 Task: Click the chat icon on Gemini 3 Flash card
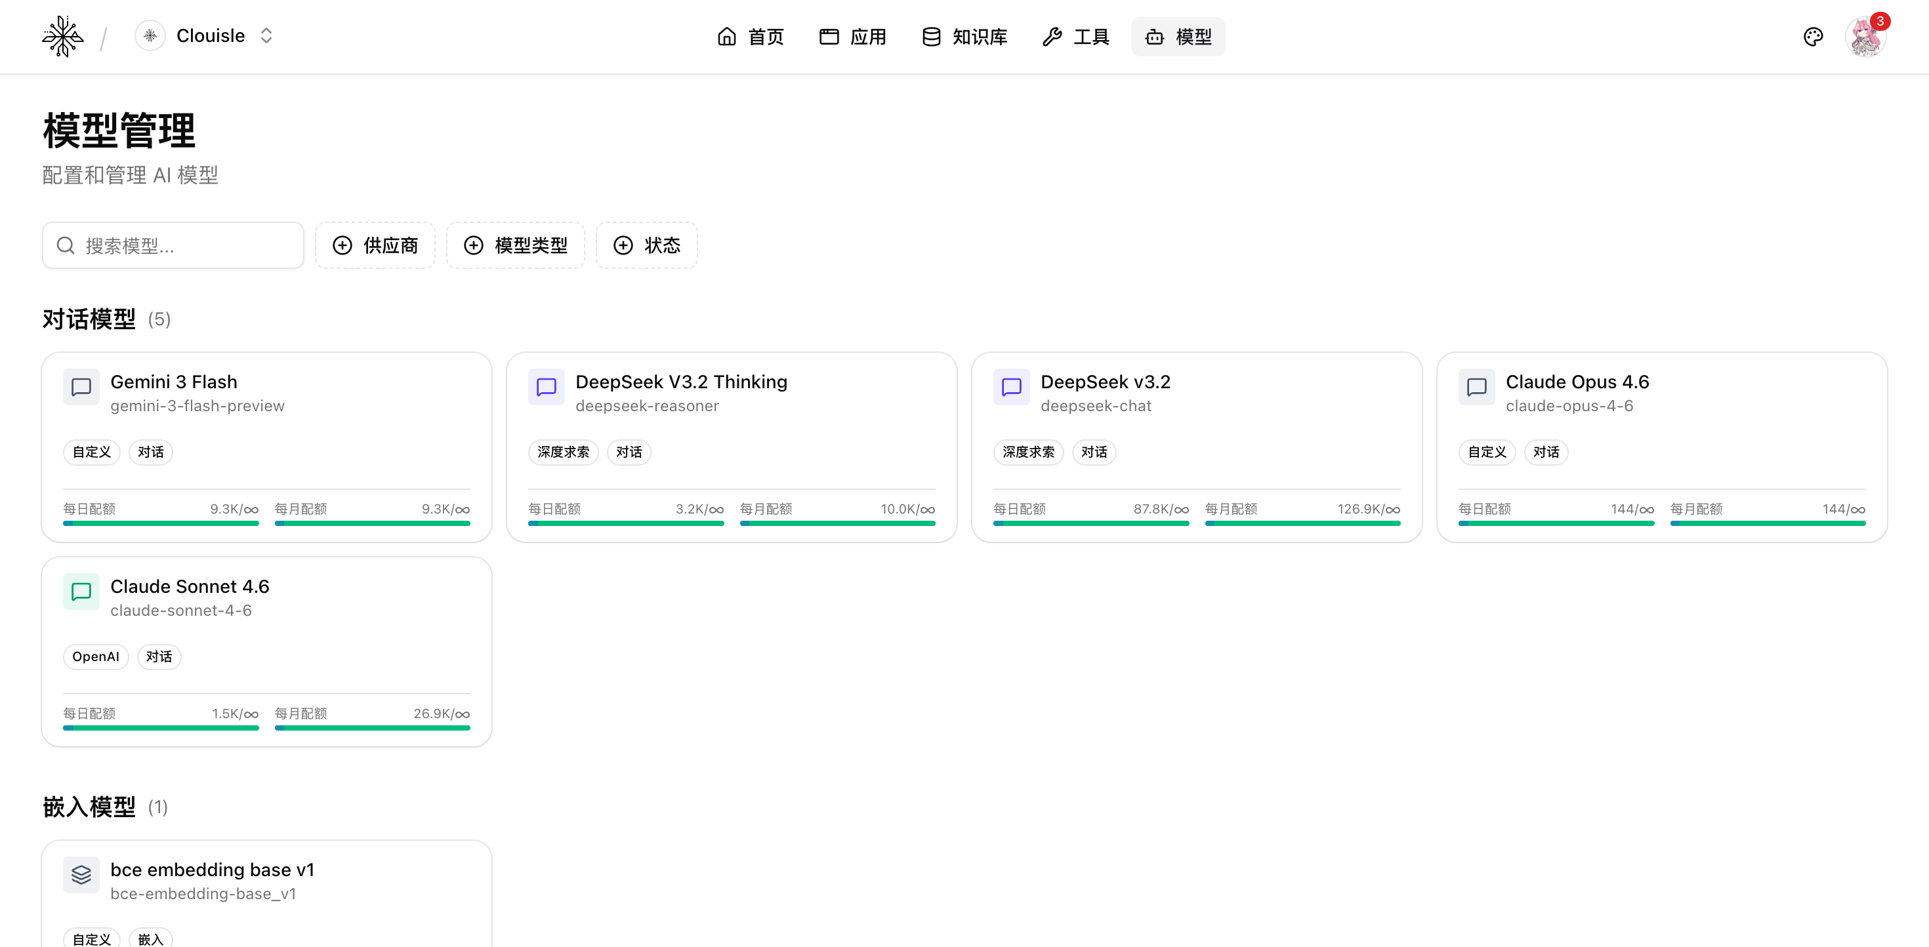click(81, 387)
